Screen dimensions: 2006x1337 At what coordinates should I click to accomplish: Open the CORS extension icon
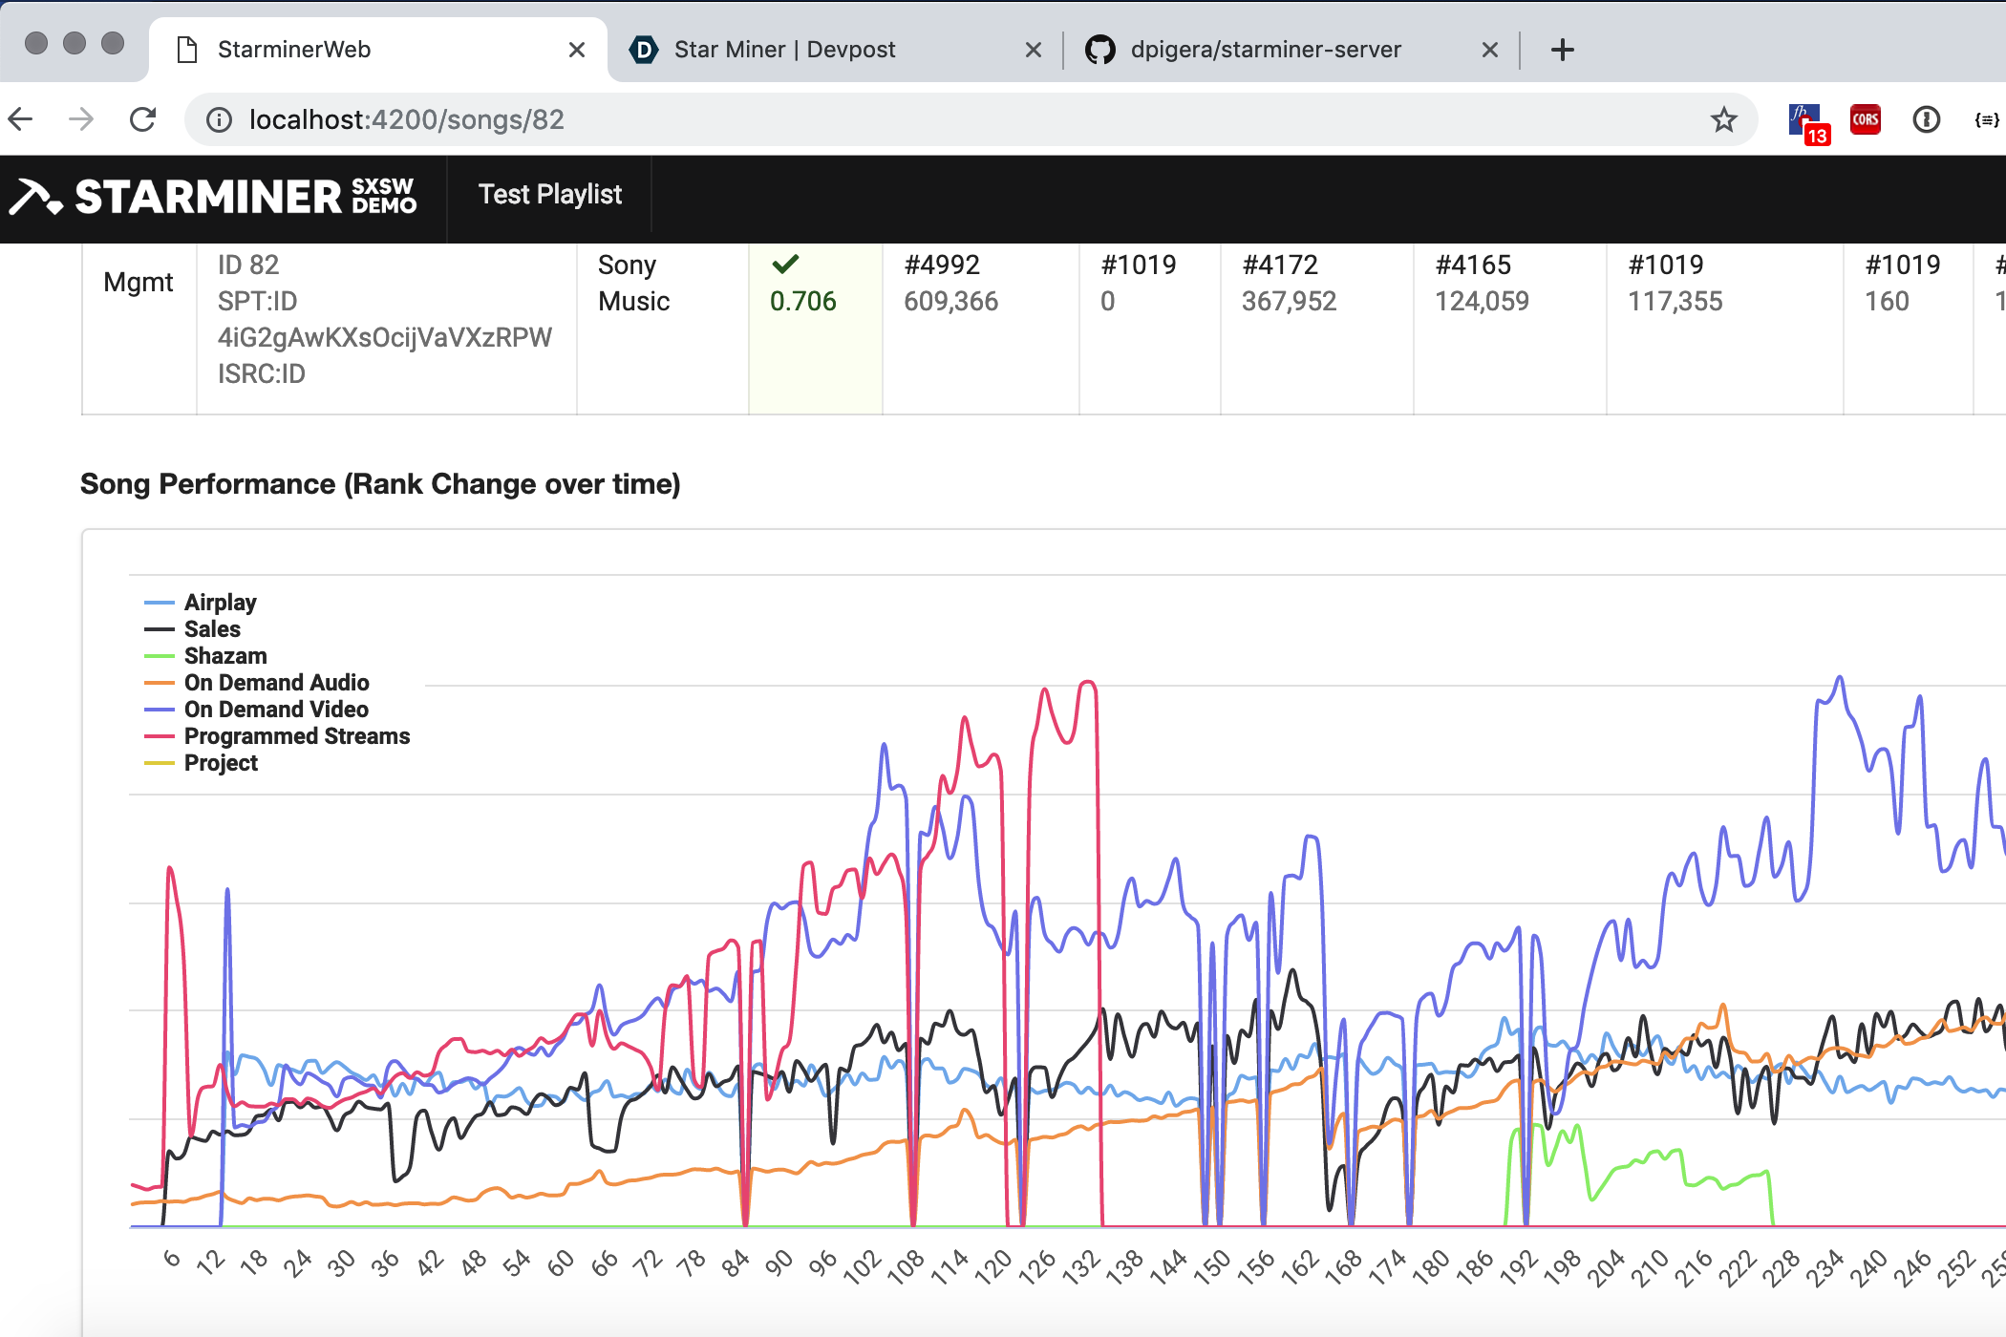point(1865,119)
